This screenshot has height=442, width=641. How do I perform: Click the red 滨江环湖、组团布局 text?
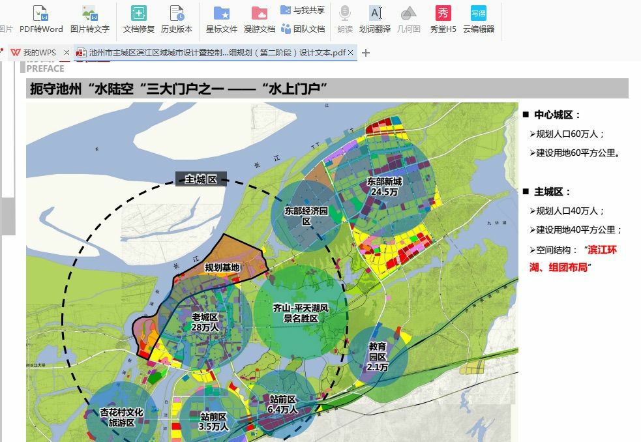pyautogui.click(x=573, y=258)
